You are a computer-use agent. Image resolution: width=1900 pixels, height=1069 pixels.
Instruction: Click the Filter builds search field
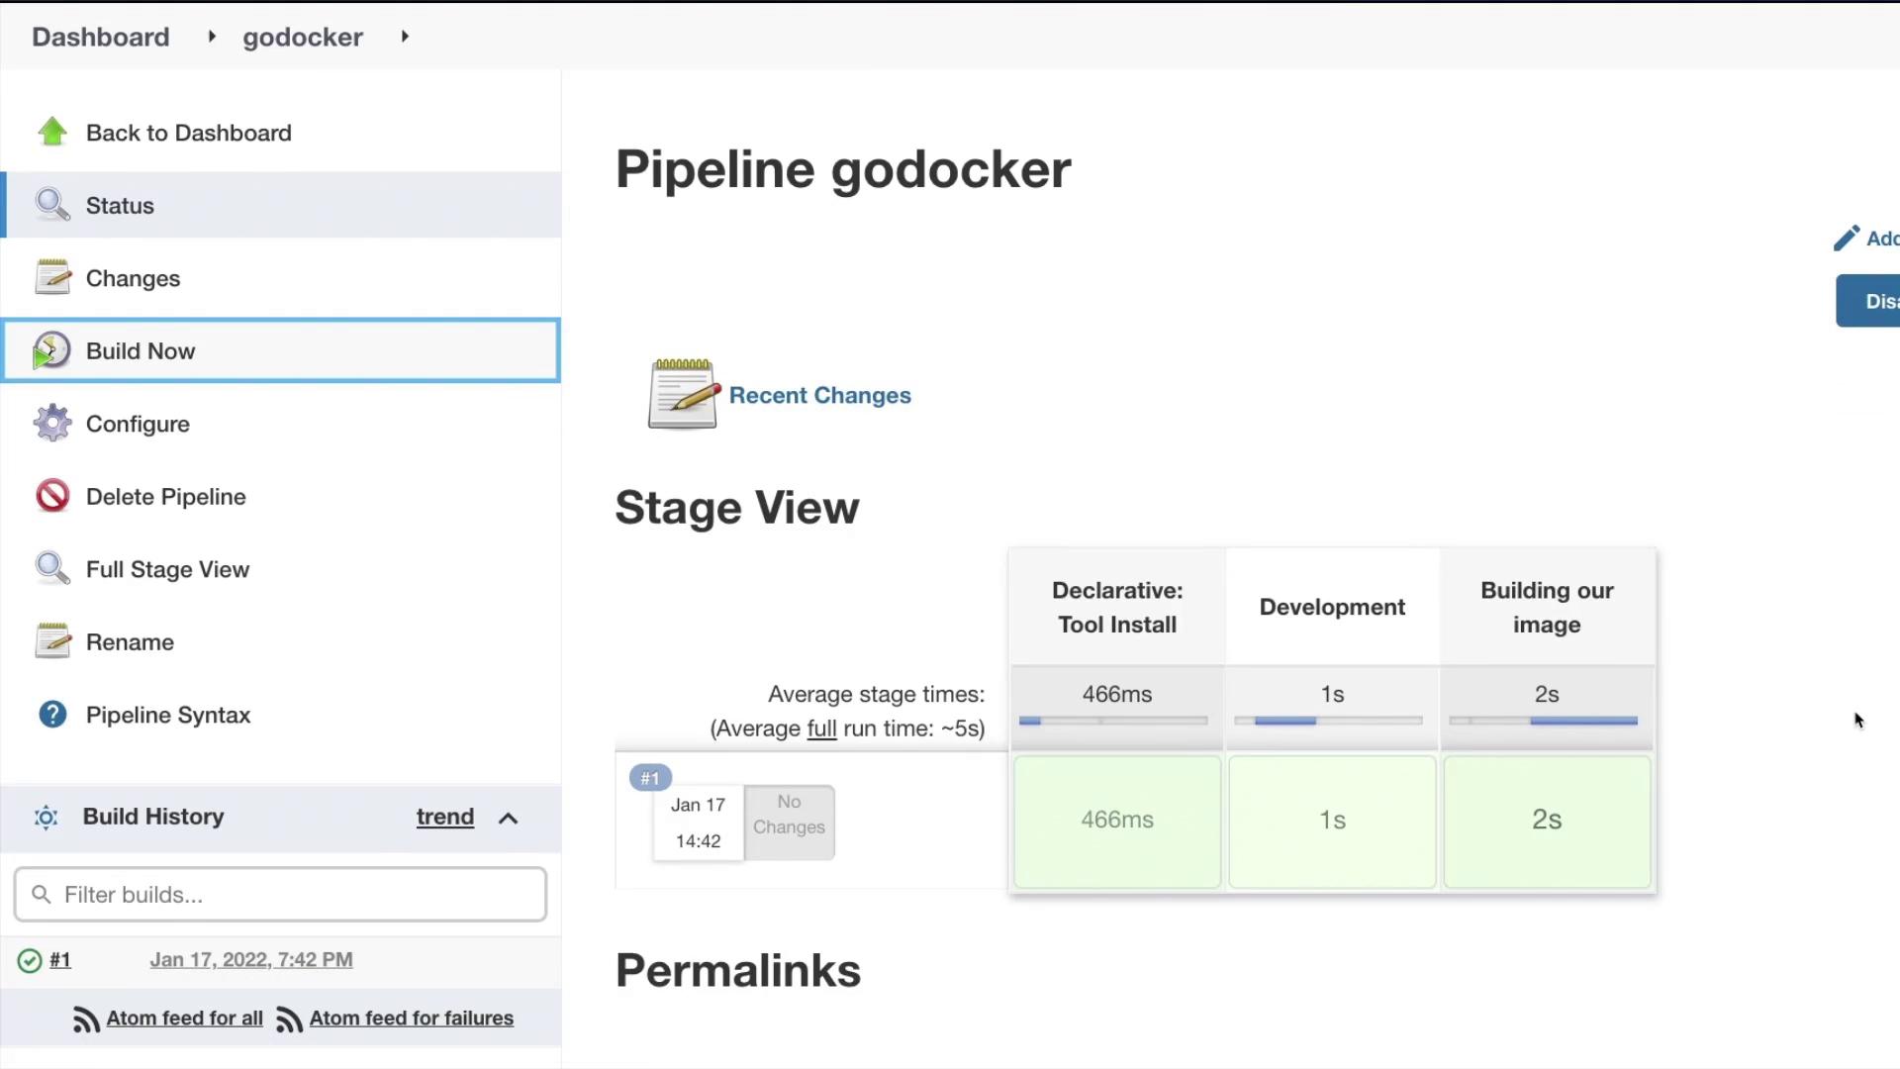pyautogui.click(x=280, y=895)
